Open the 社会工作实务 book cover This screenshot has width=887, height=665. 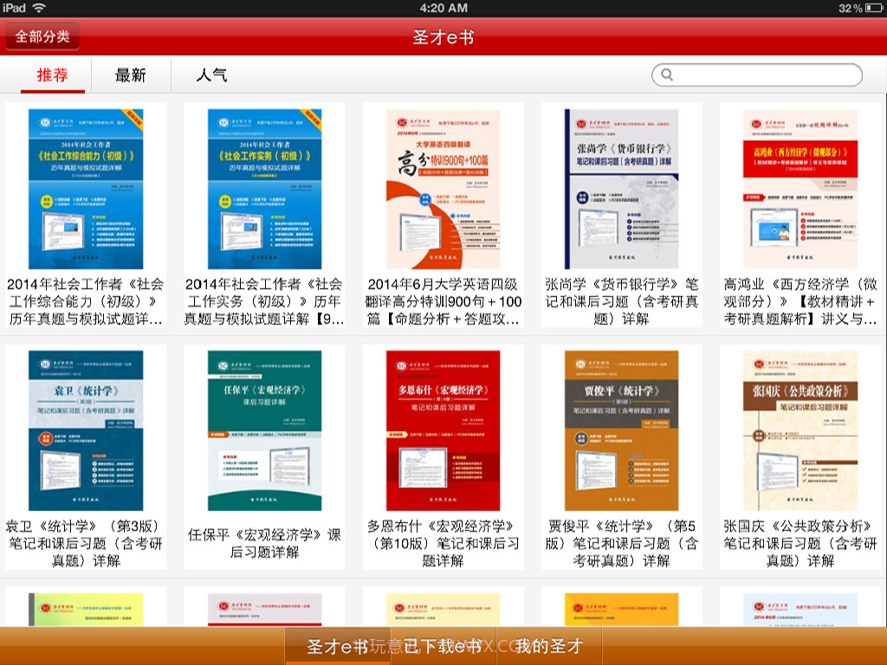tap(264, 186)
